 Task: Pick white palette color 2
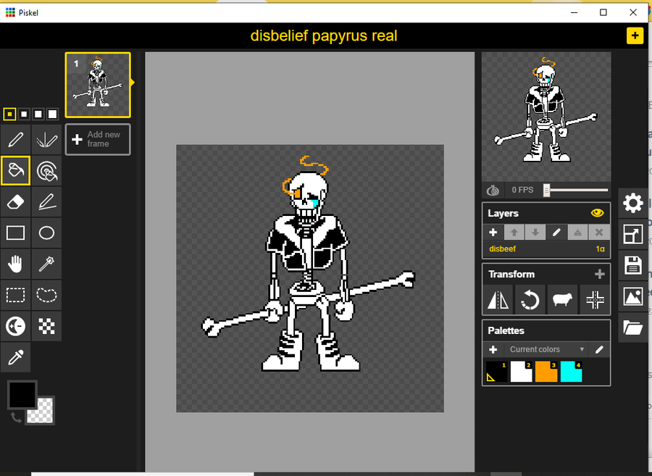[x=522, y=371]
